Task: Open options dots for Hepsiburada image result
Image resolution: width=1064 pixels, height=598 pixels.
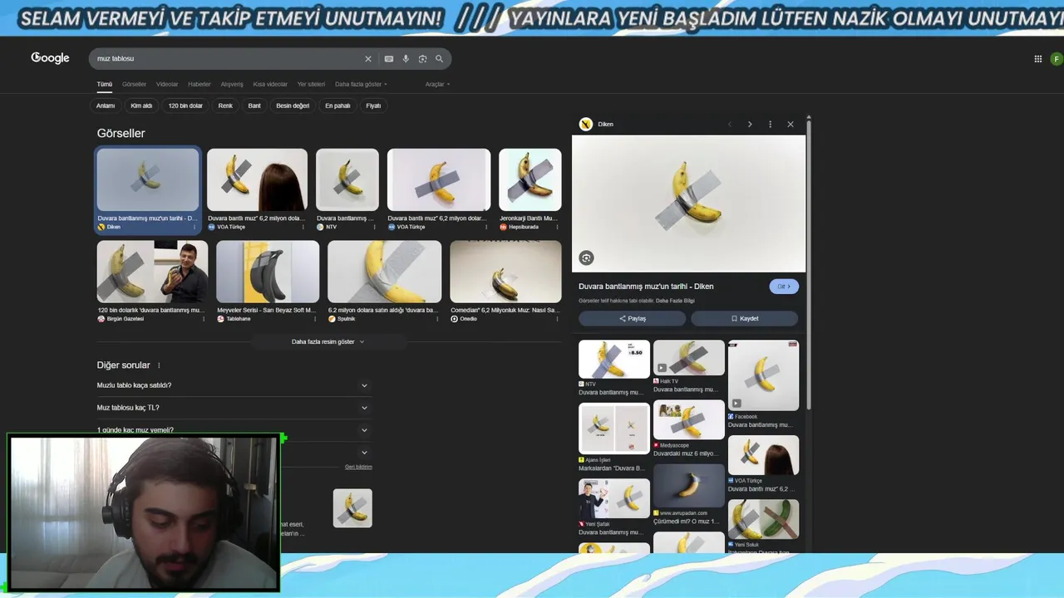Action: click(x=556, y=227)
